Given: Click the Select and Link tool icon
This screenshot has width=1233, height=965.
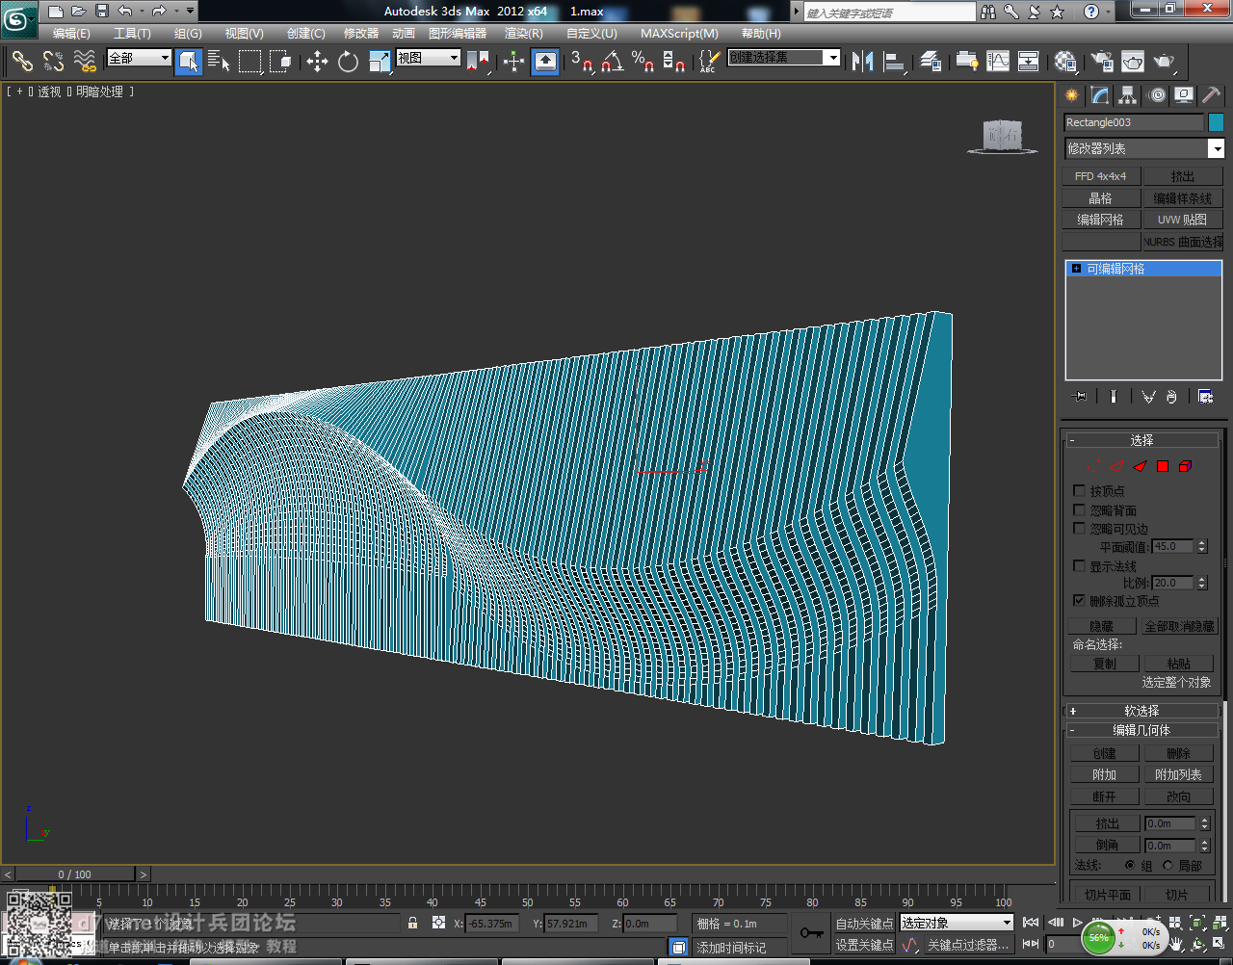Looking at the screenshot, I should (22, 62).
